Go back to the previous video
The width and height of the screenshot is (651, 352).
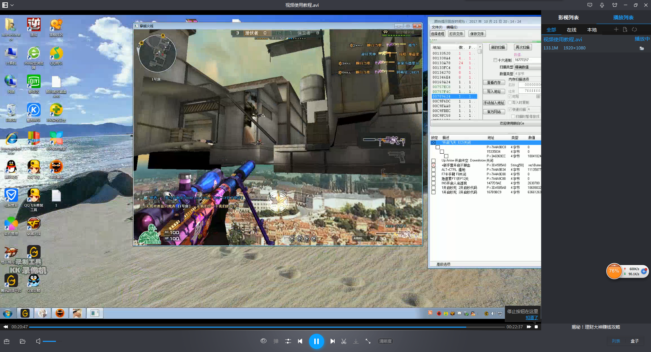pyautogui.click(x=300, y=341)
